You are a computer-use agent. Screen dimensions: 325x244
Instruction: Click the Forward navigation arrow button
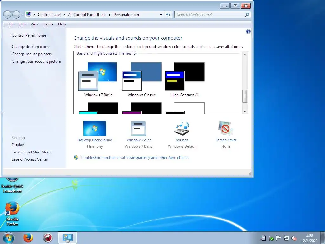(x=16, y=15)
